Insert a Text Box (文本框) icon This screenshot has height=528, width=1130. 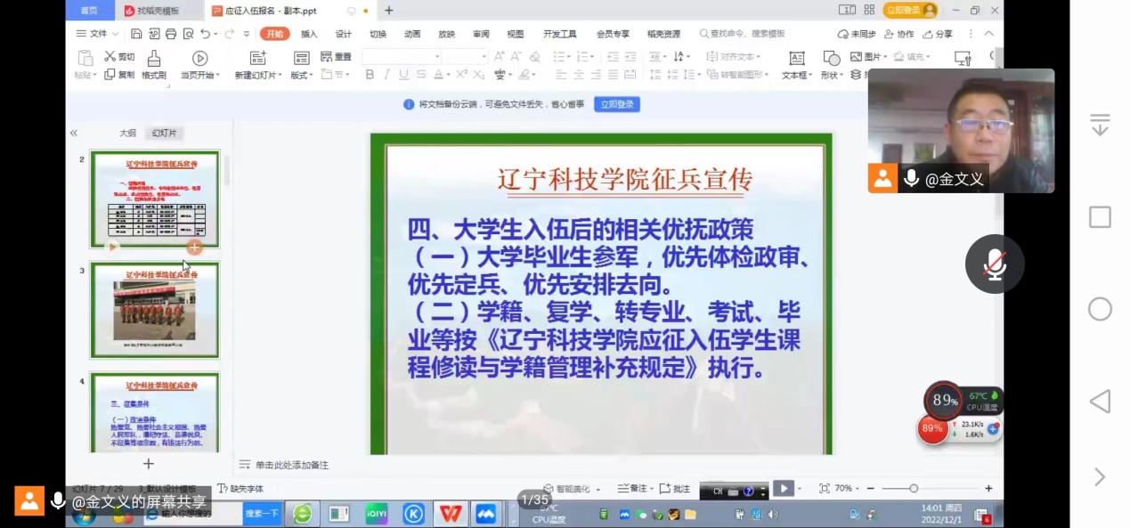coord(796,58)
